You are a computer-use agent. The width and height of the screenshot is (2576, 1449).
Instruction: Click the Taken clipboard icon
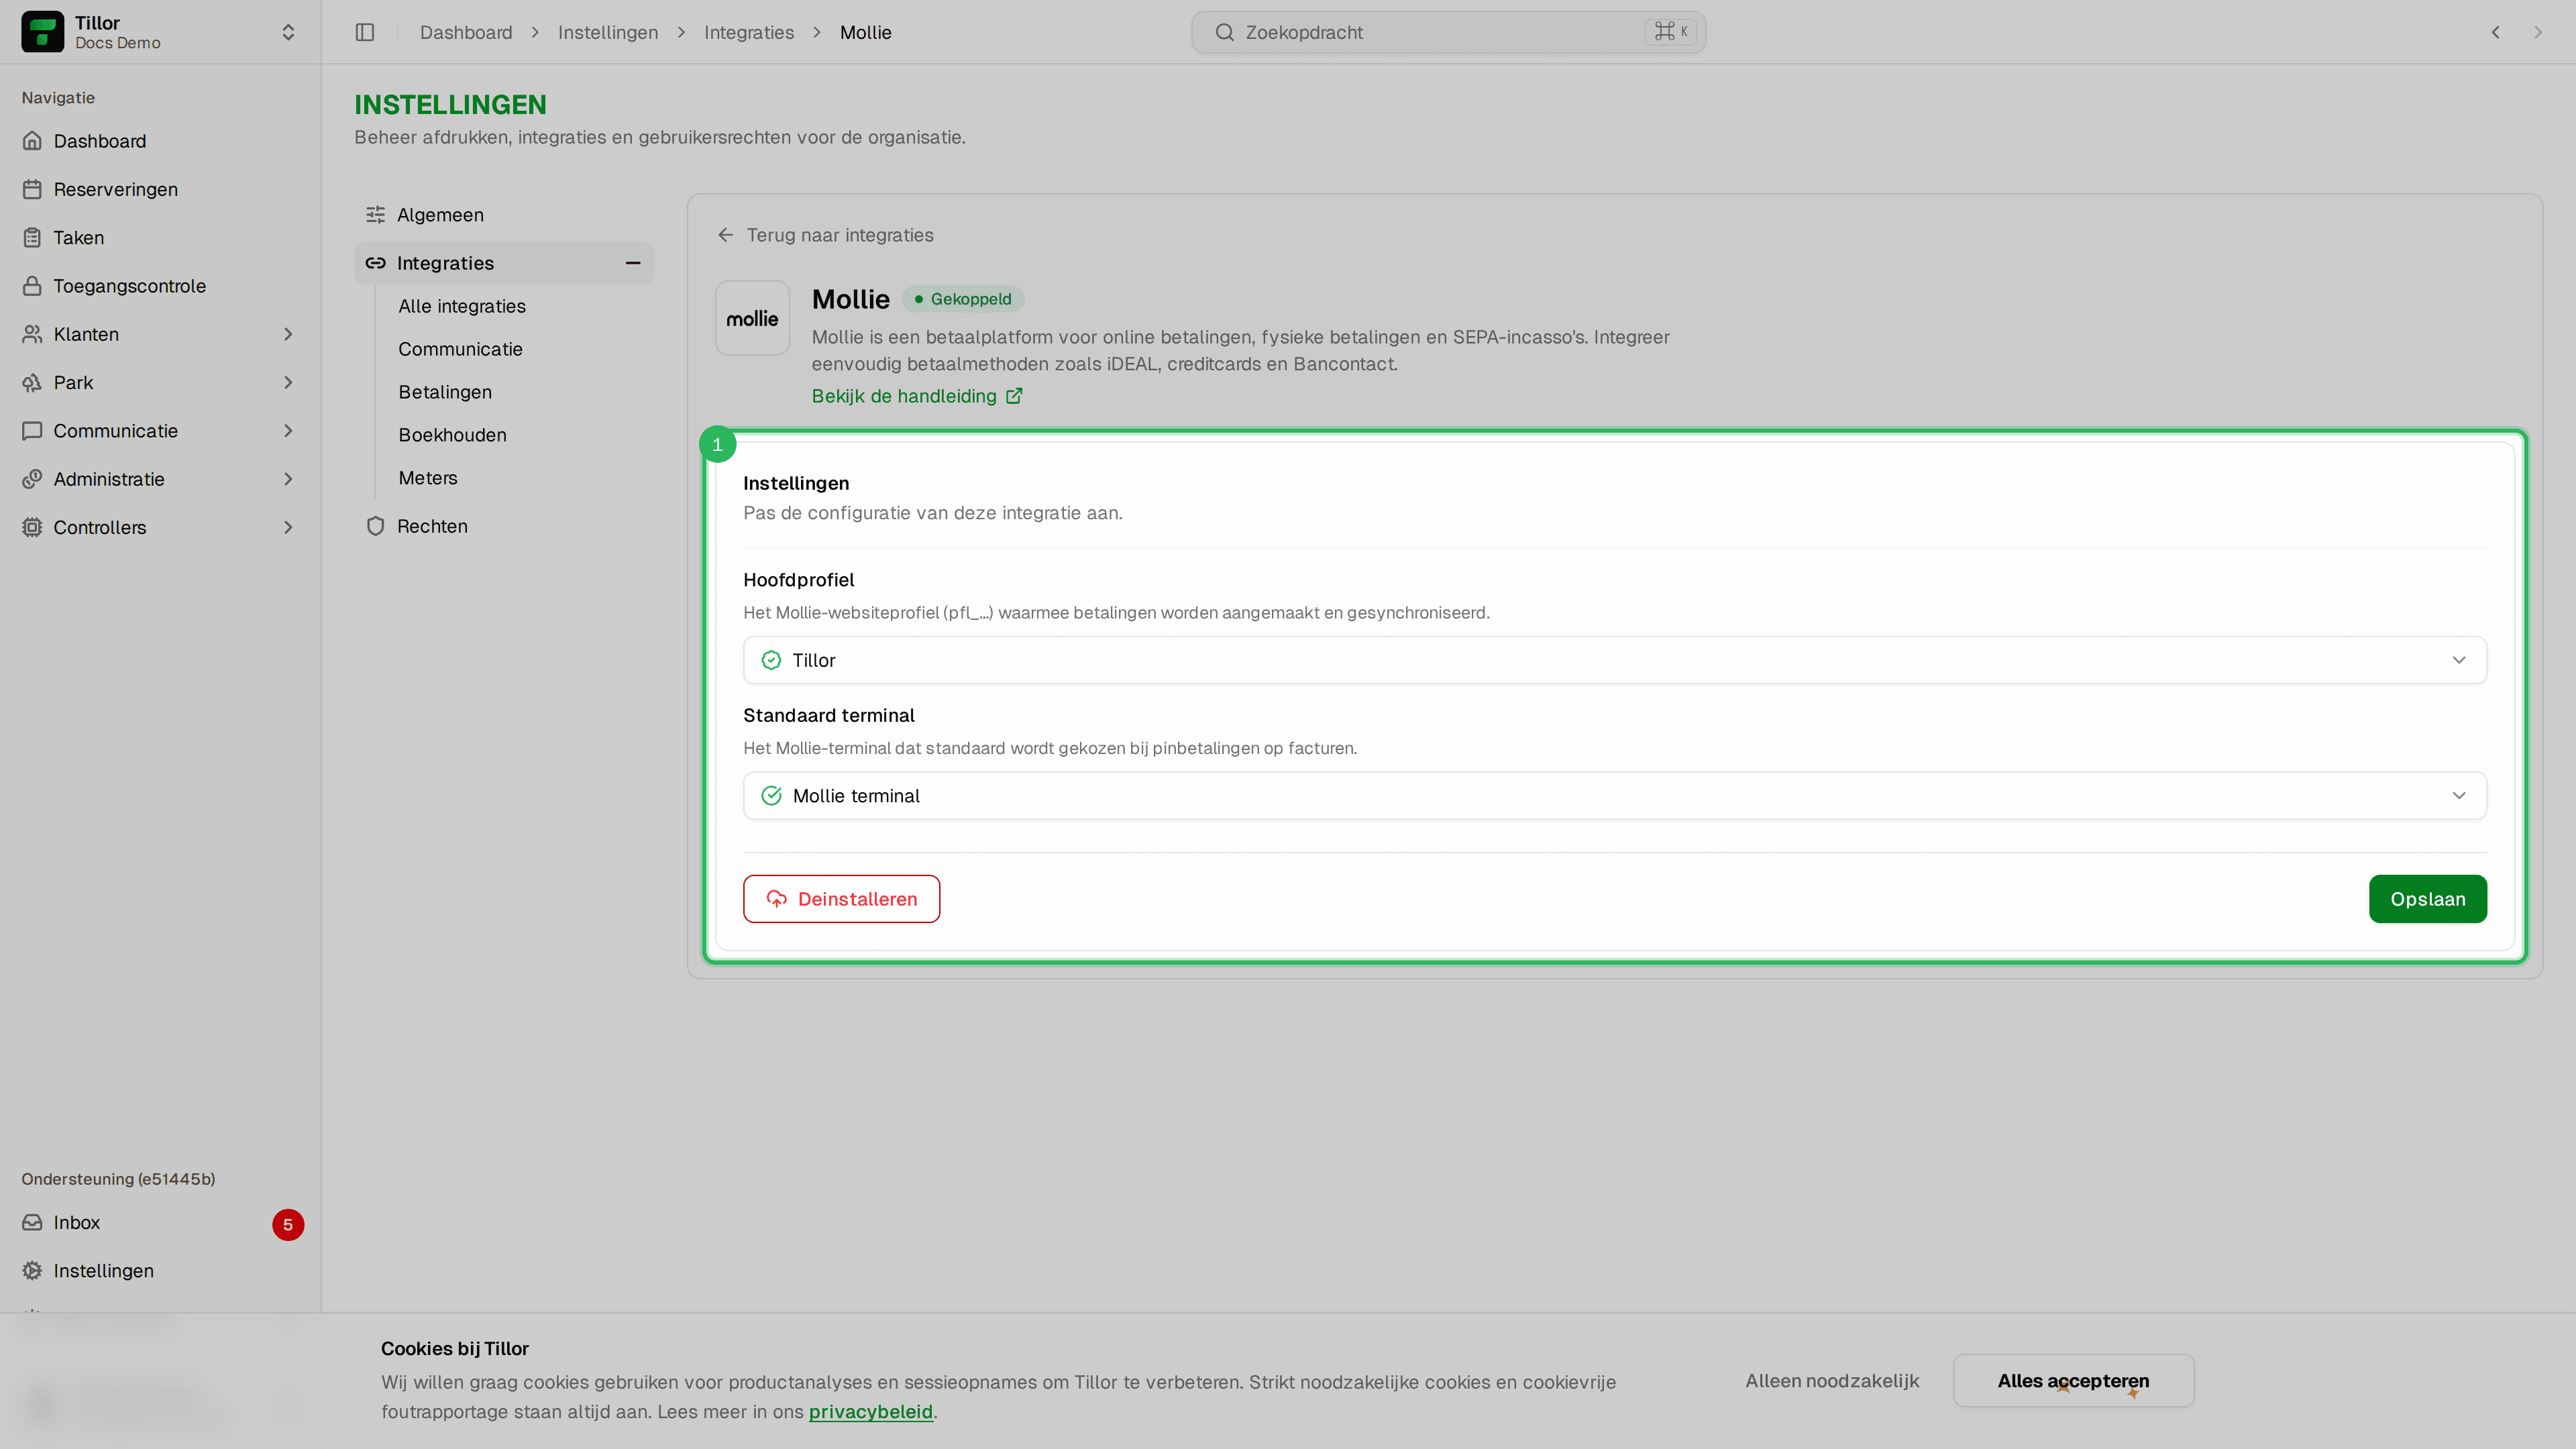click(x=32, y=237)
